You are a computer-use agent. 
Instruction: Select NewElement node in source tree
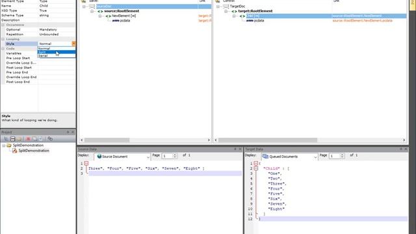[x=124, y=16]
